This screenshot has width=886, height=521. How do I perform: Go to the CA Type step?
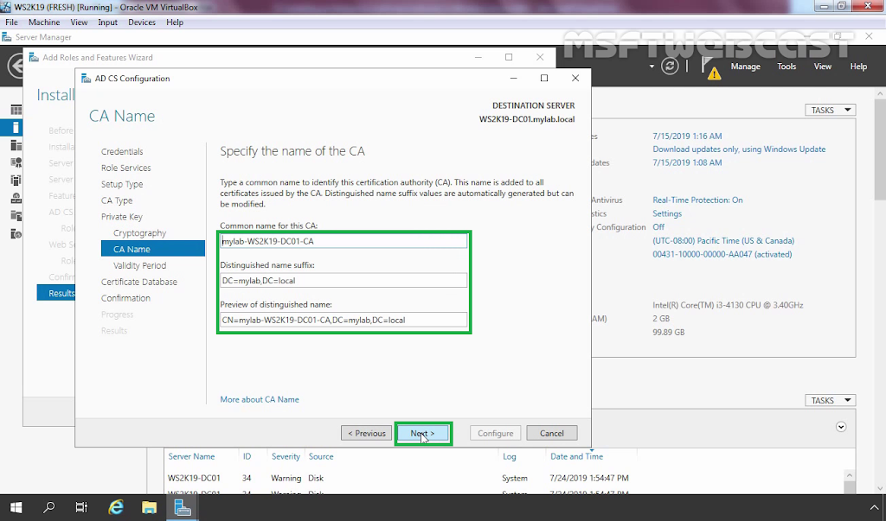(x=117, y=200)
